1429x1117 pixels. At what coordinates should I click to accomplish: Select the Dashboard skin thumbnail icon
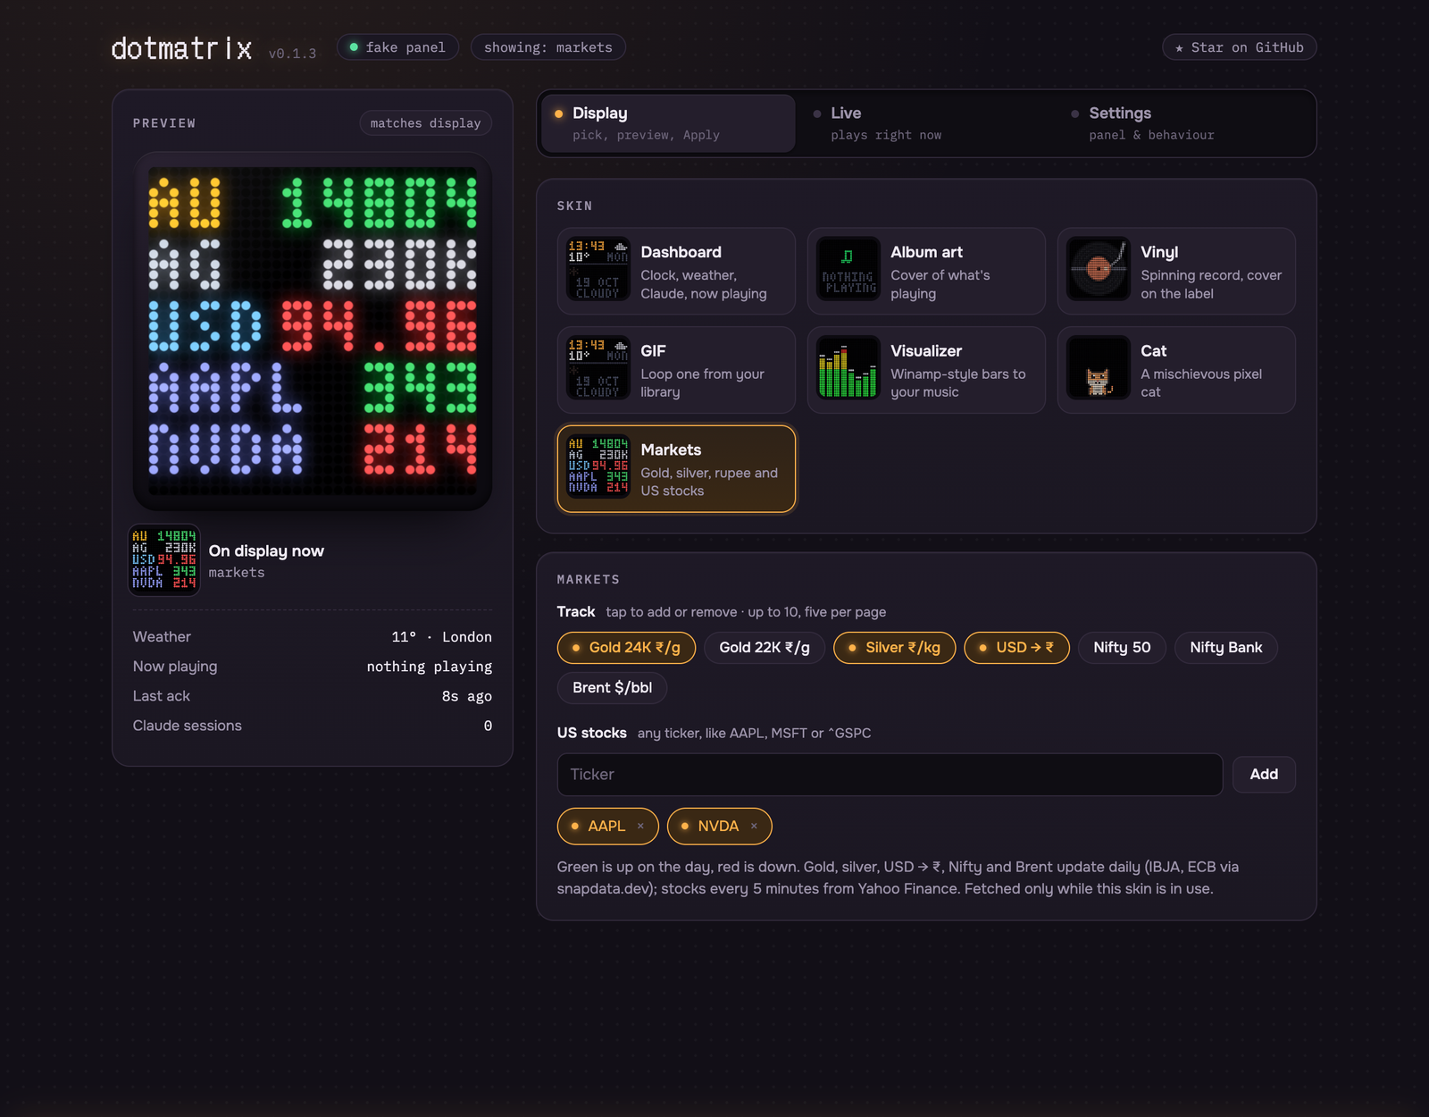(x=598, y=269)
